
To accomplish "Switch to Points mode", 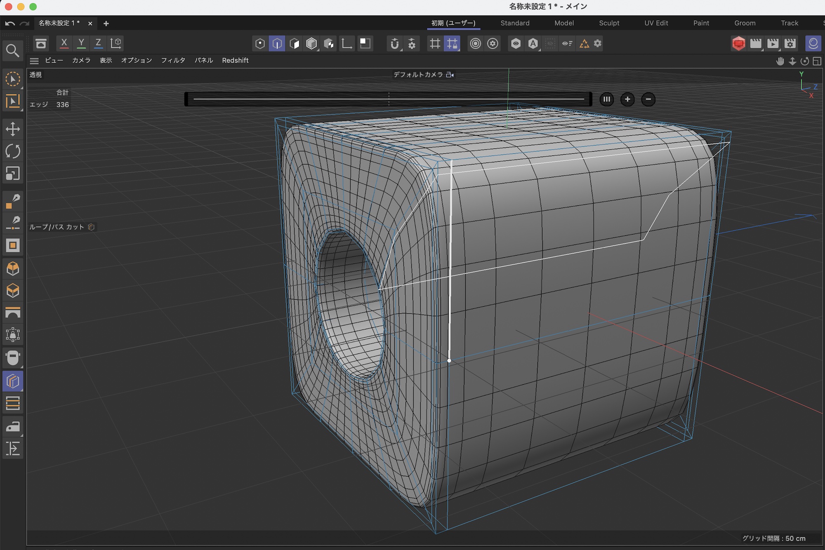I will (260, 43).
